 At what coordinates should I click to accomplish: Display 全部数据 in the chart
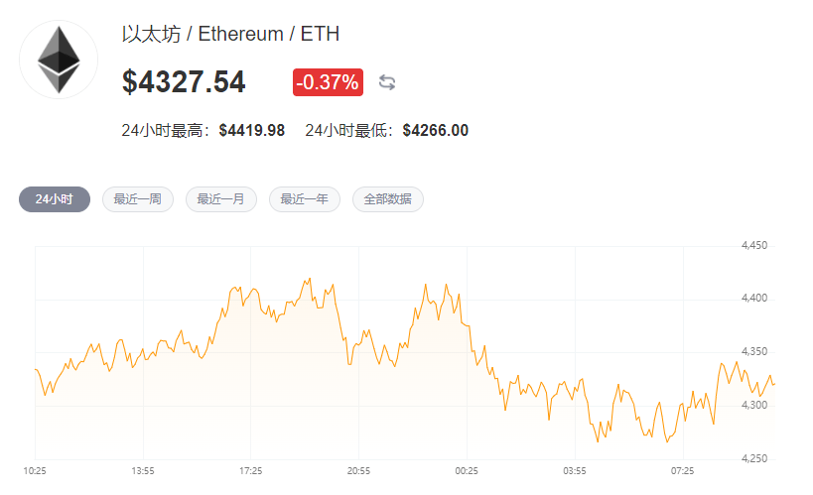(387, 199)
